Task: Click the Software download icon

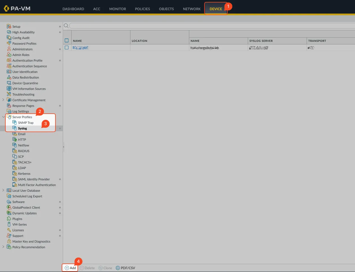Action: [9, 202]
